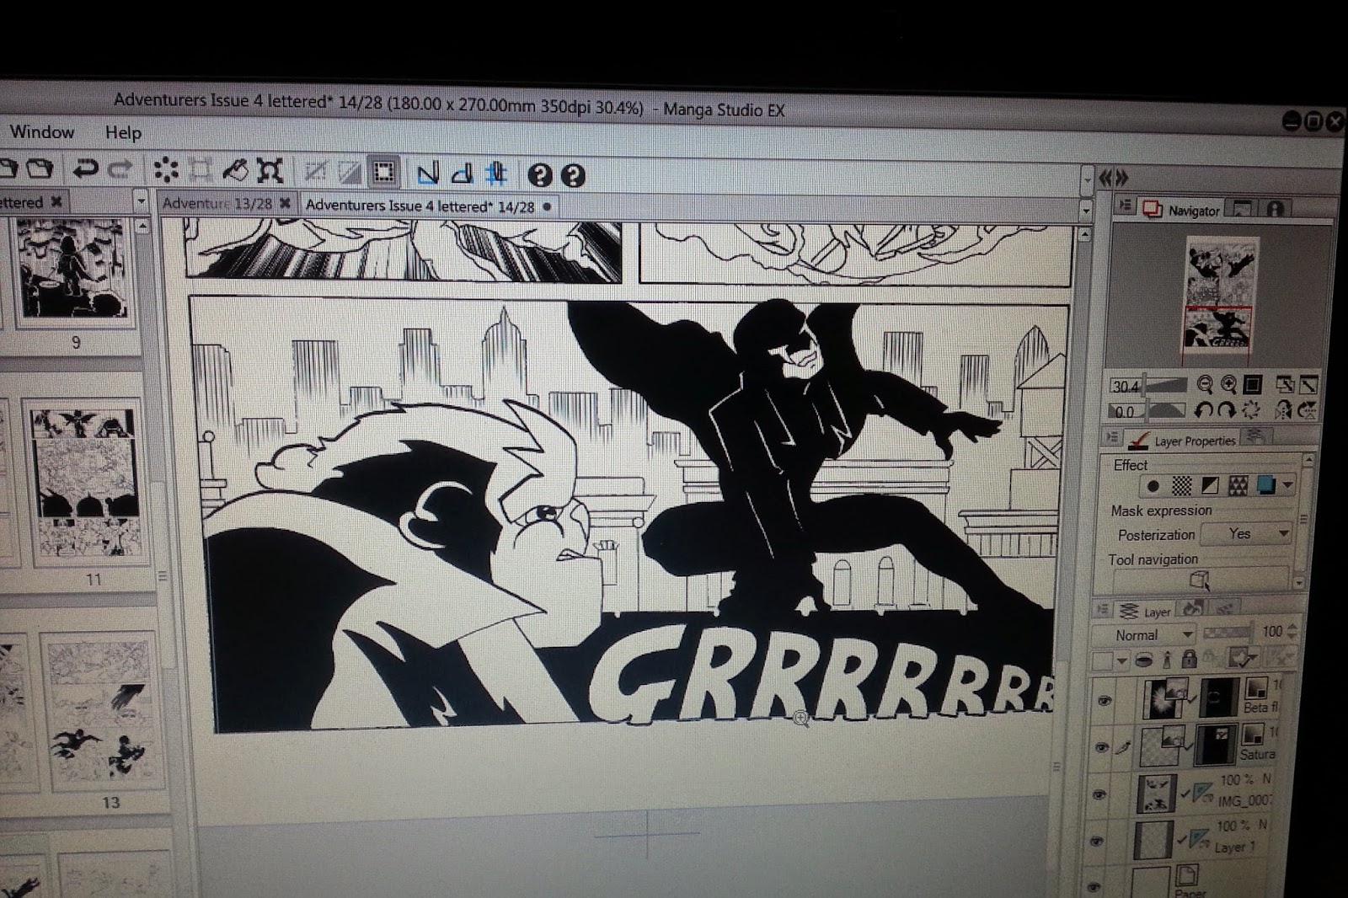The image size is (1348, 898).
Task: Open the Window menu
Action: click(42, 132)
